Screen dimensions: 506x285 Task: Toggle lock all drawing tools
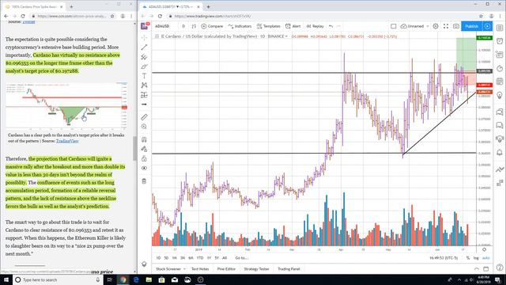[x=144, y=158]
